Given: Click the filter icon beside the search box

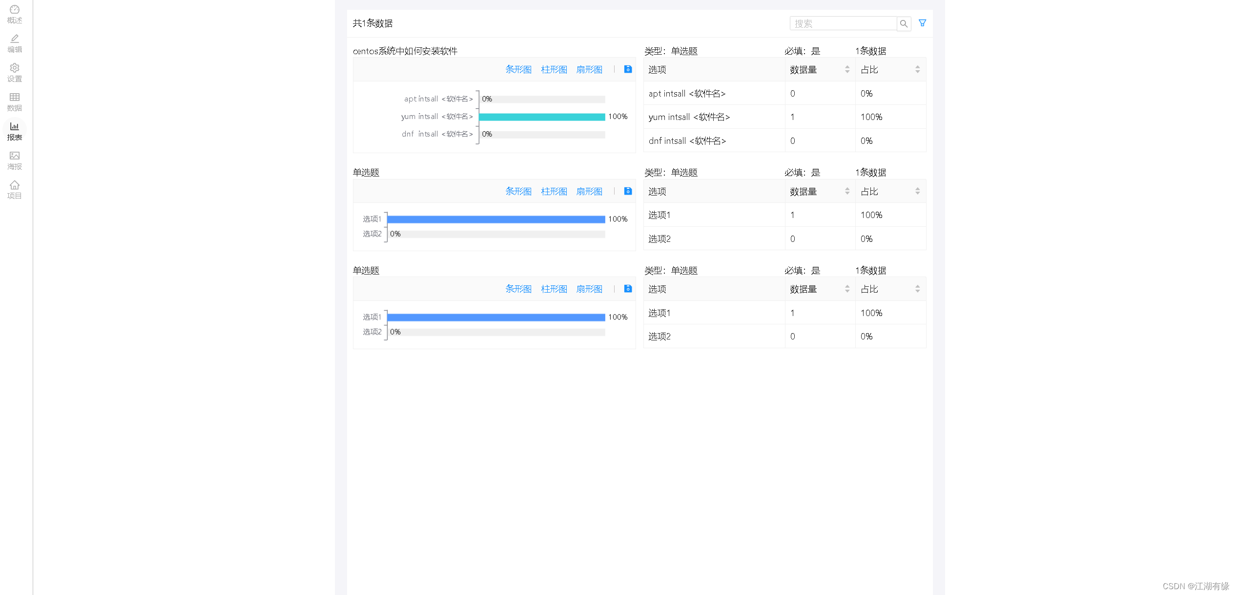Looking at the screenshot, I should coord(922,22).
